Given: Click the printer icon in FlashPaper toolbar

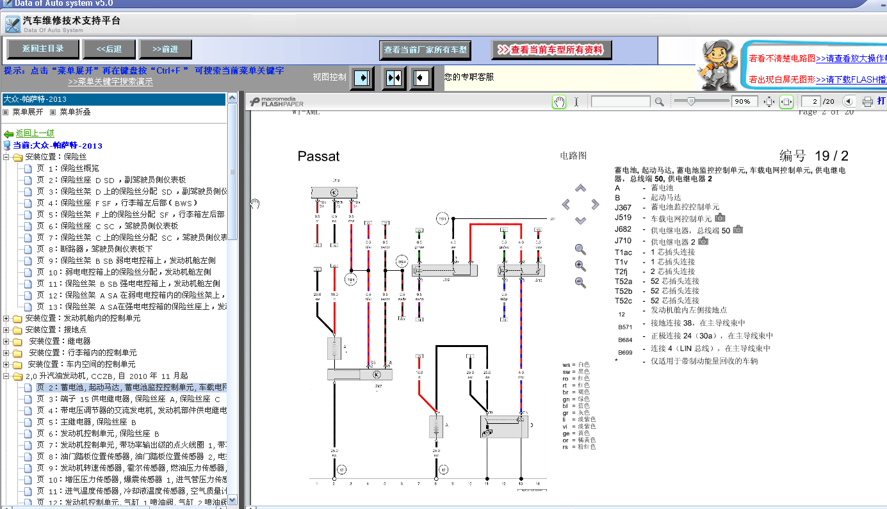Looking at the screenshot, I should [x=867, y=102].
